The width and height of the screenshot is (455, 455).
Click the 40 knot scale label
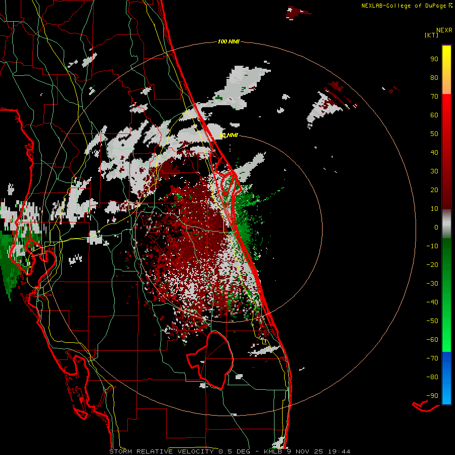tap(434, 153)
